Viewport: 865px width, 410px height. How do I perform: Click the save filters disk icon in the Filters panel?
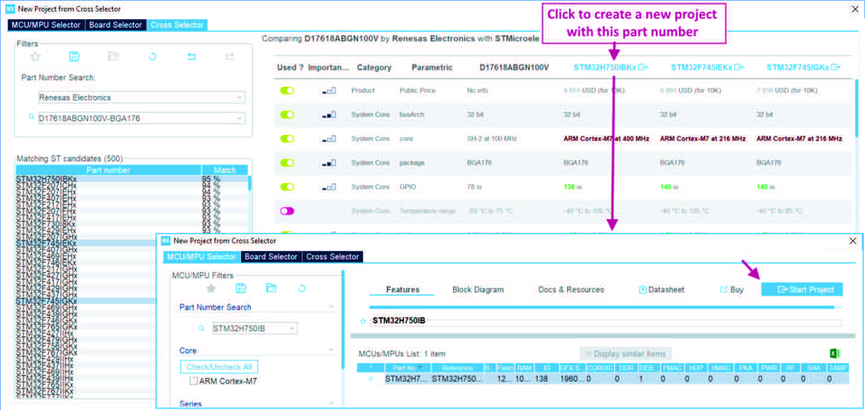(74, 57)
